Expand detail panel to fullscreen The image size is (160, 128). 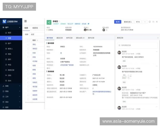153,22
